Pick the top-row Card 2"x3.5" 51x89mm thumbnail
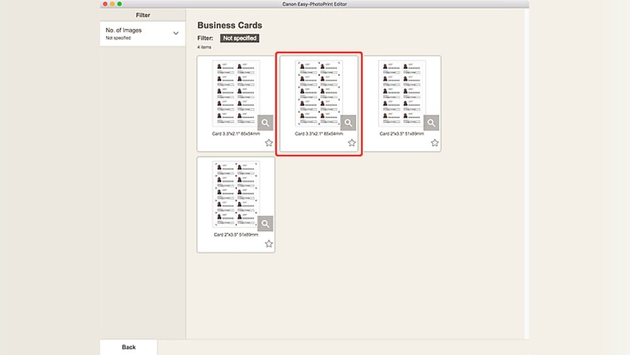 402,93
